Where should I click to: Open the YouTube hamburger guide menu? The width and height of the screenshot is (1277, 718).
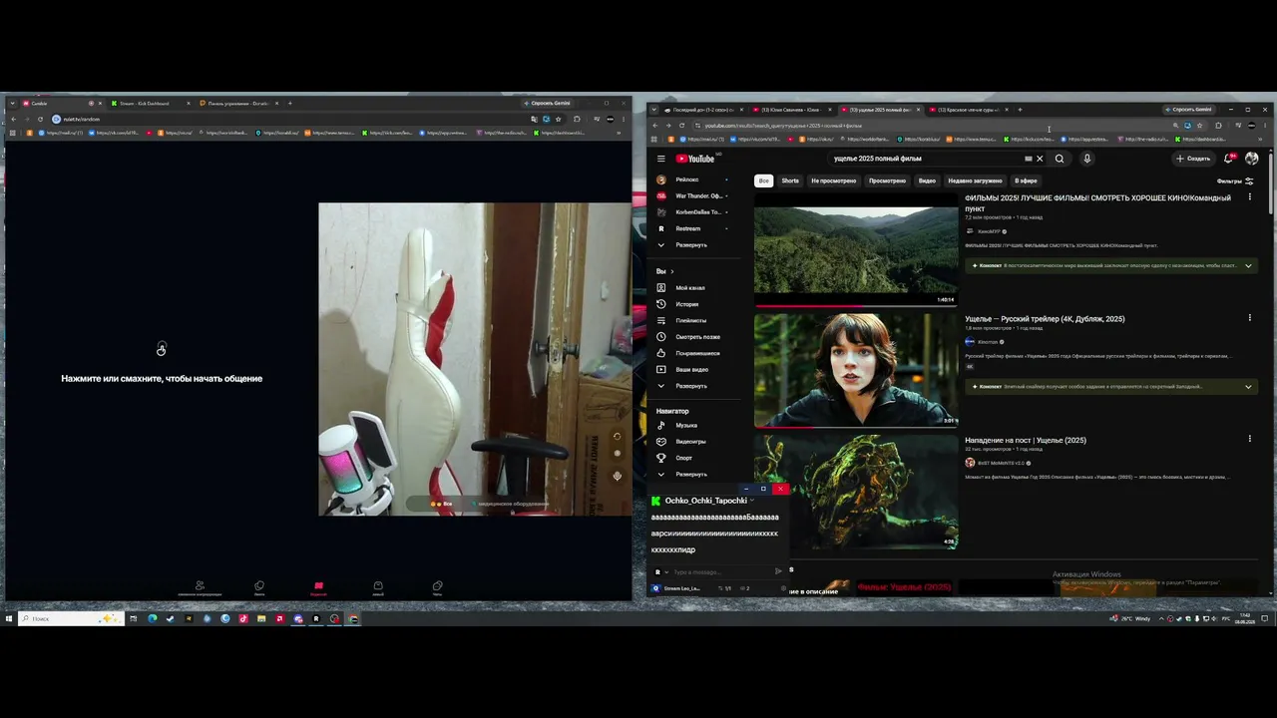pyautogui.click(x=660, y=159)
